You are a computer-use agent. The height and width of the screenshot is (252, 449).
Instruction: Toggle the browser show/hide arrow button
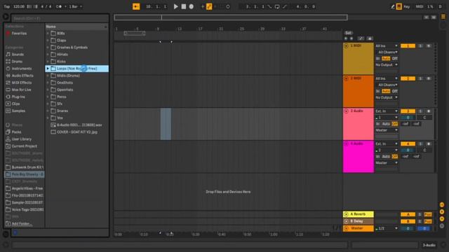pyautogui.click(x=6, y=17)
